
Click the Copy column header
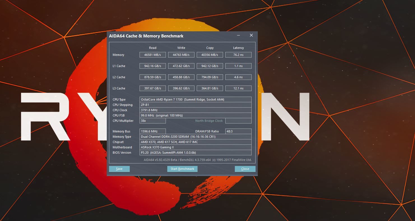(210, 48)
